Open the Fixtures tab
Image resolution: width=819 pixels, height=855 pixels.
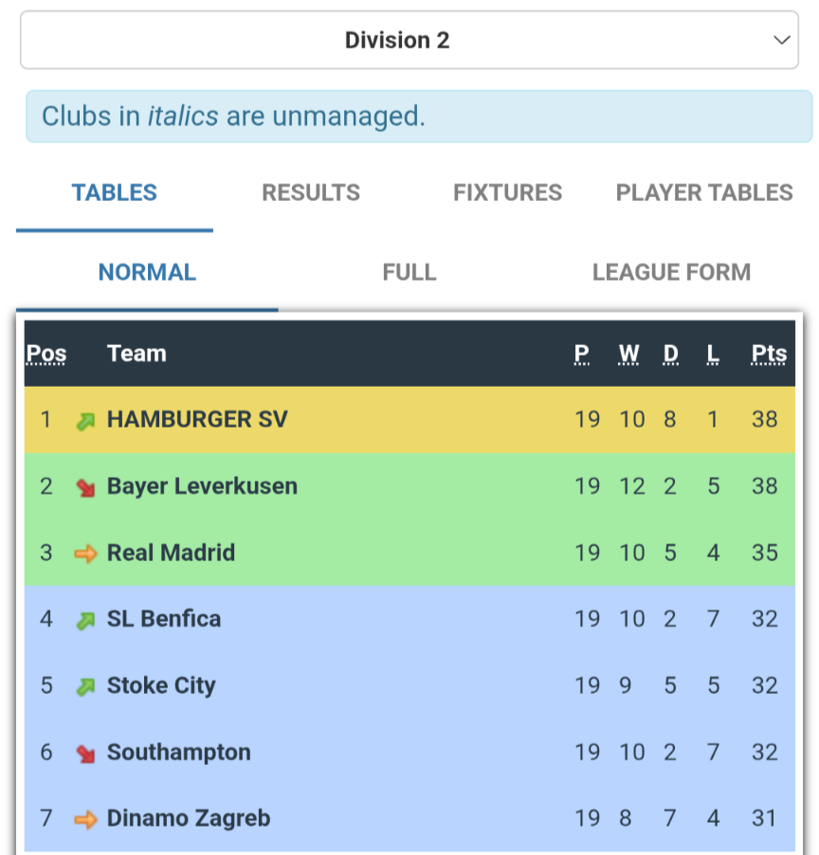point(507,192)
